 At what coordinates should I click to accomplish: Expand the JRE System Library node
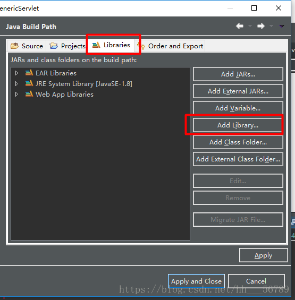tap(16, 83)
